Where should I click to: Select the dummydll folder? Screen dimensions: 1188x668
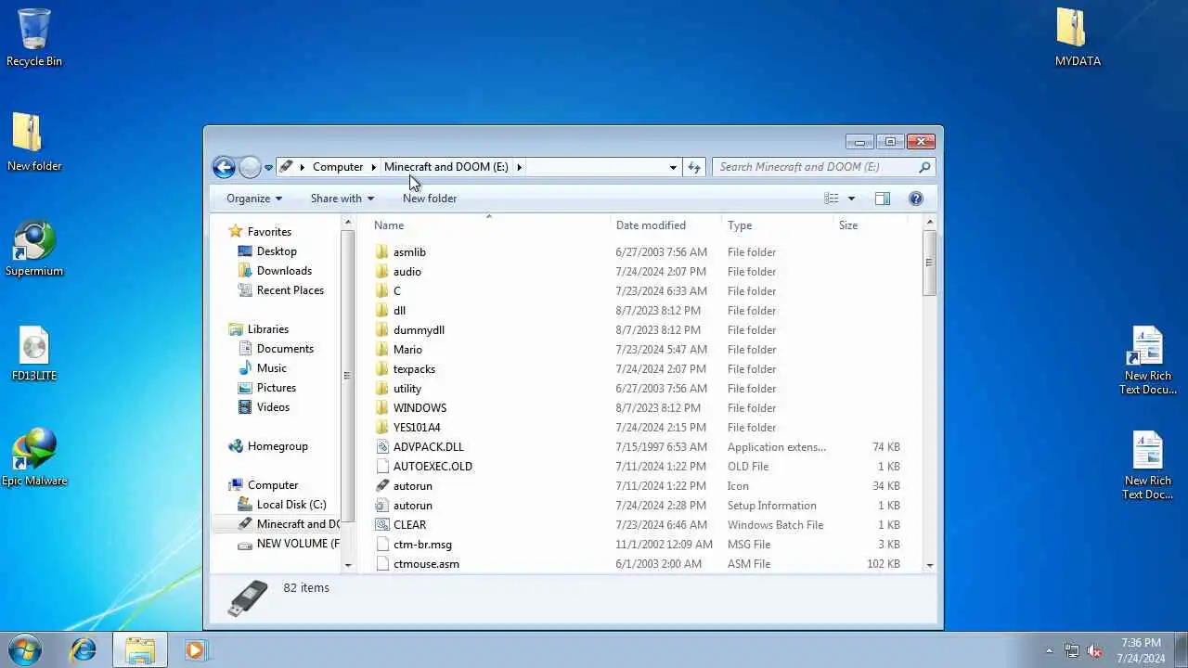coord(419,330)
